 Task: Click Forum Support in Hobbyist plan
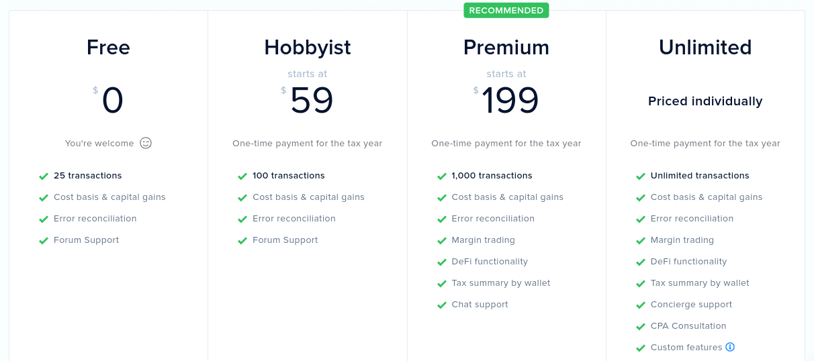pyautogui.click(x=285, y=240)
